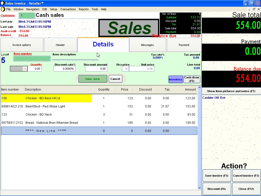Switch to the Payment tab

point(184,45)
